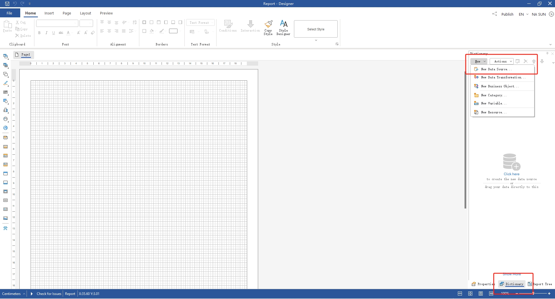Click the Share icon next to Publish

[495, 14]
